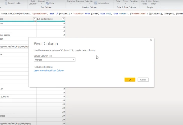The height and width of the screenshot is (125, 183).
Task: Open Merged column filter dropdown
Action: [34, 19]
